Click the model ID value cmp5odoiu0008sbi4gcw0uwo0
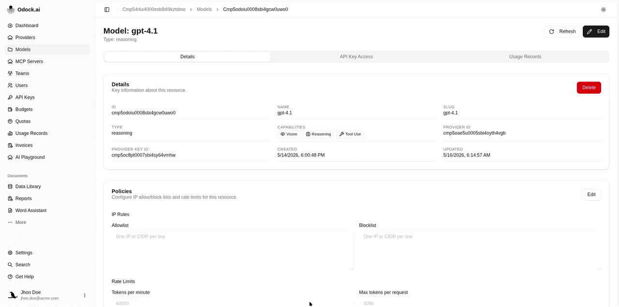The height and width of the screenshot is (307, 619). pos(144,113)
